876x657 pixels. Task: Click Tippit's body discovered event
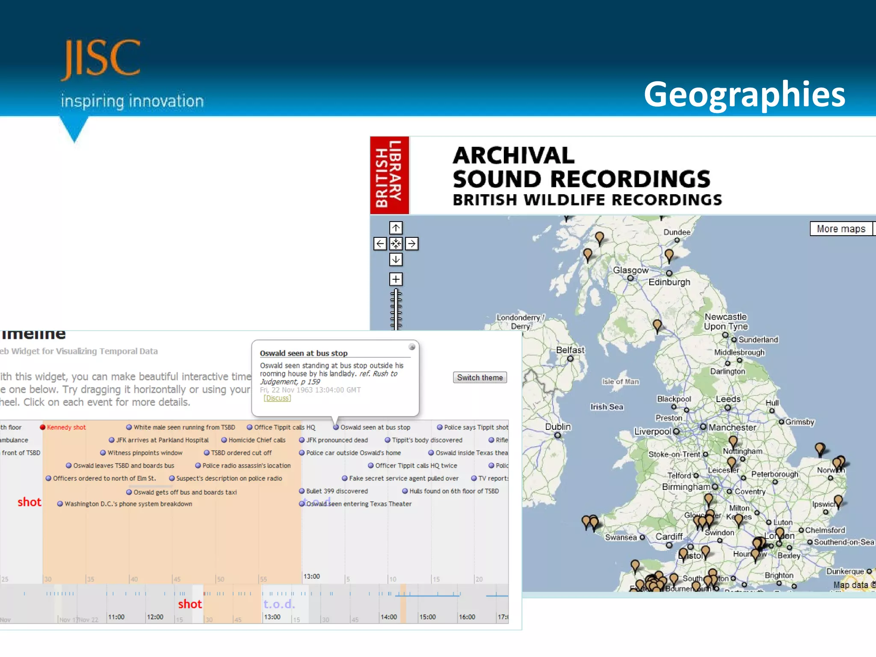click(x=427, y=440)
